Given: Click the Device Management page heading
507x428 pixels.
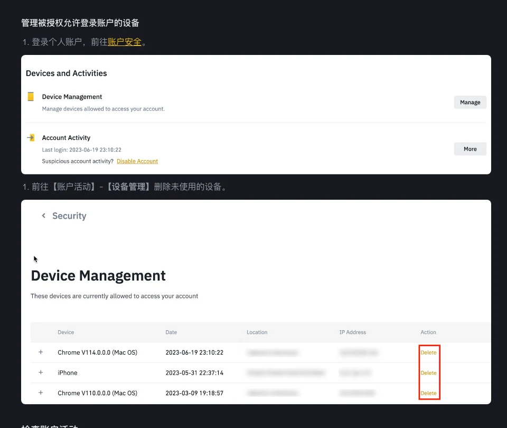Looking at the screenshot, I should (x=98, y=276).
